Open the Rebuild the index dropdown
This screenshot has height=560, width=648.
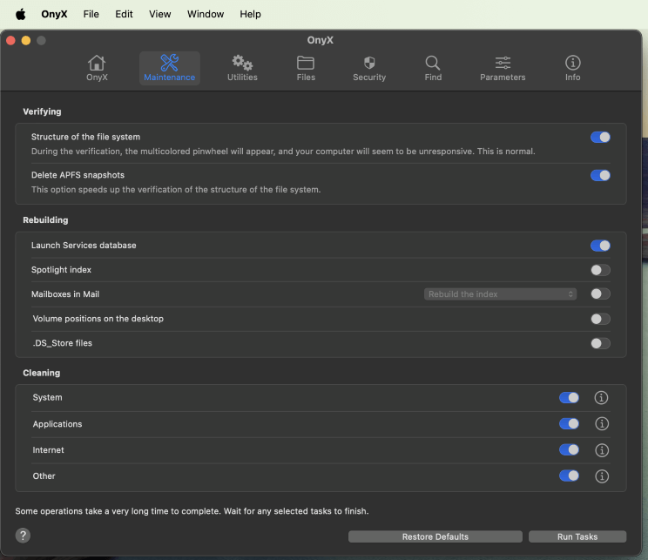500,294
